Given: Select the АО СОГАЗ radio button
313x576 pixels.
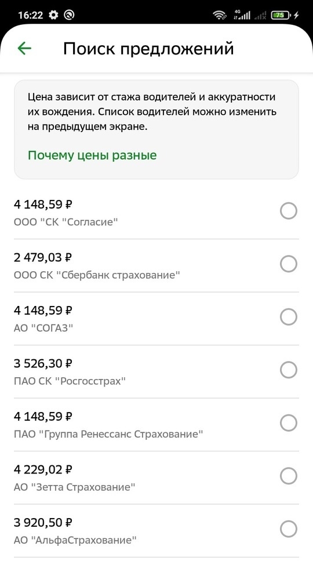Looking at the screenshot, I should (x=289, y=316).
